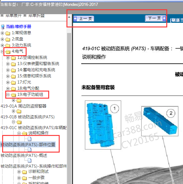Open 419-01C 被动防盗系统(PATS)车辆配 section

pyautogui.click(x=34, y=128)
